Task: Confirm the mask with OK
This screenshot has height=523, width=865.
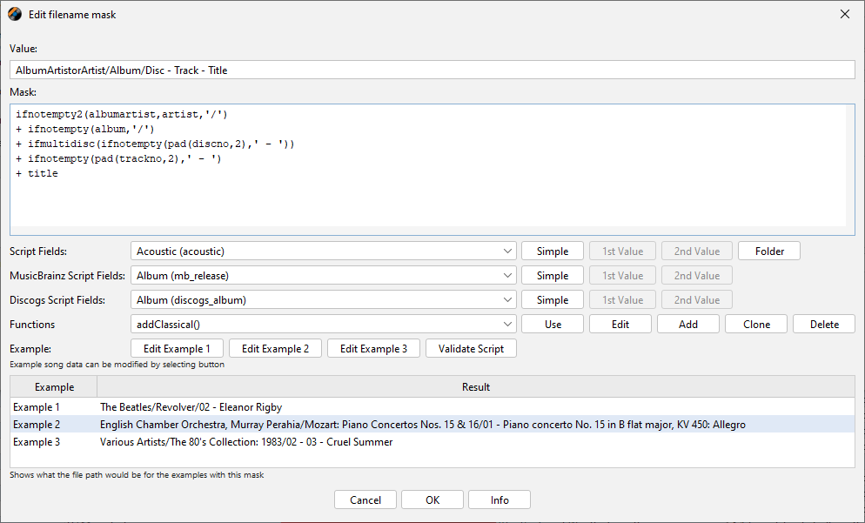Action: [x=432, y=500]
